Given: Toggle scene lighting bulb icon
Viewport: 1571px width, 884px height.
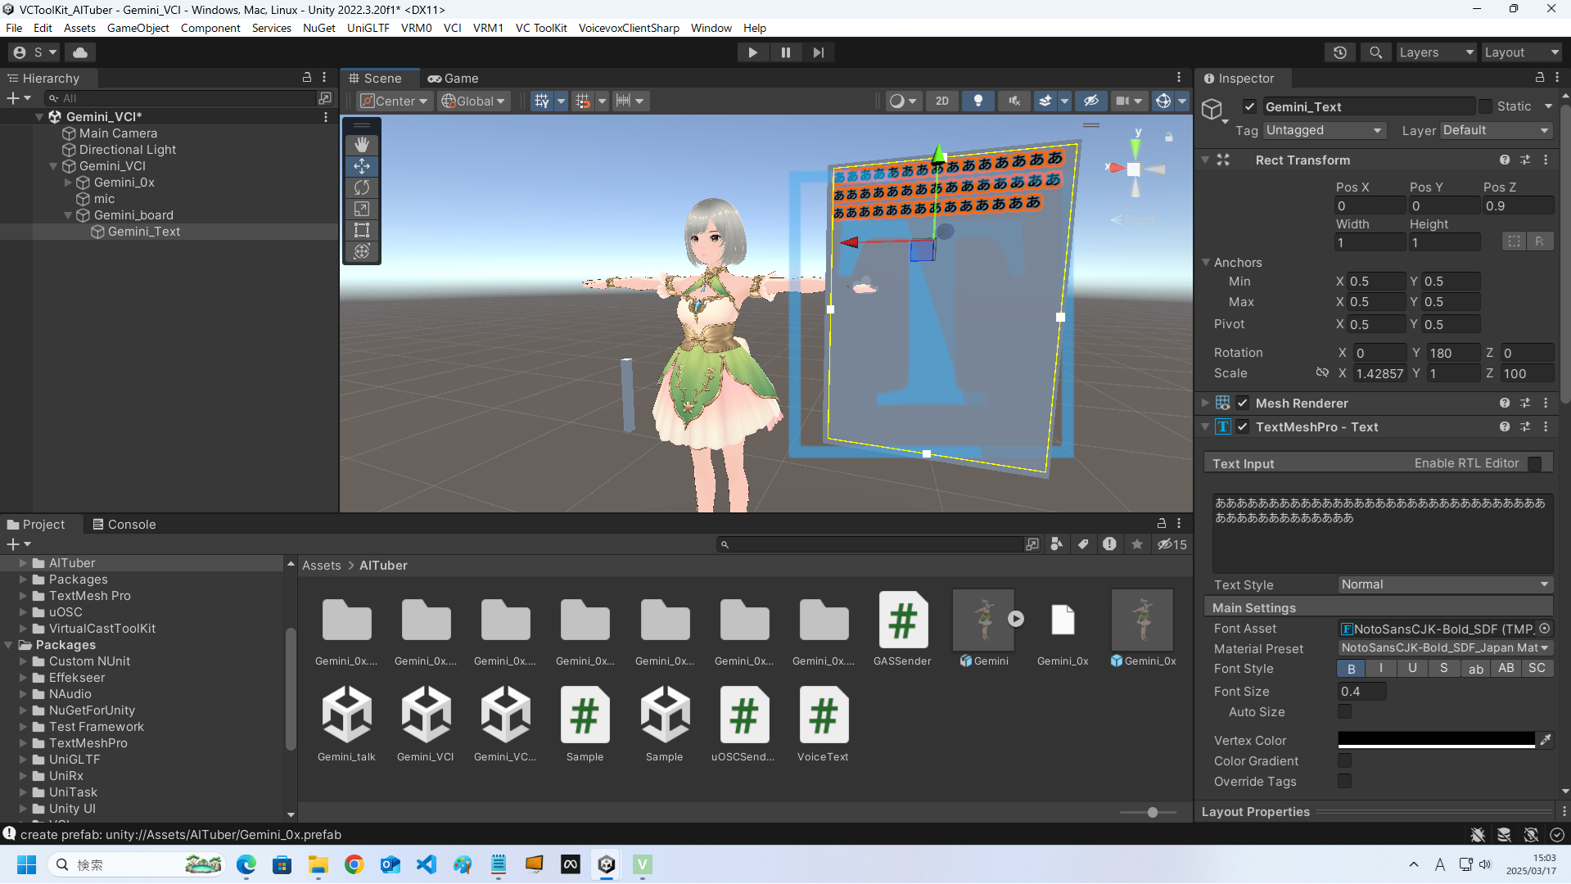Looking at the screenshot, I should click(977, 101).
